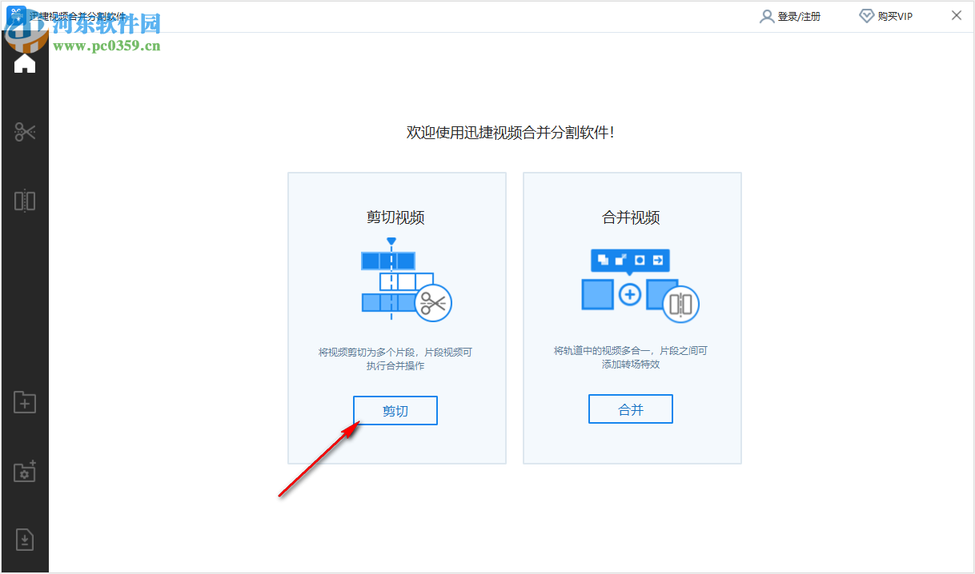The image size is (975, 574).
Task: Click the VIP diamond icon in title bar
Action: pyautogui.click(x=865, y=15)
